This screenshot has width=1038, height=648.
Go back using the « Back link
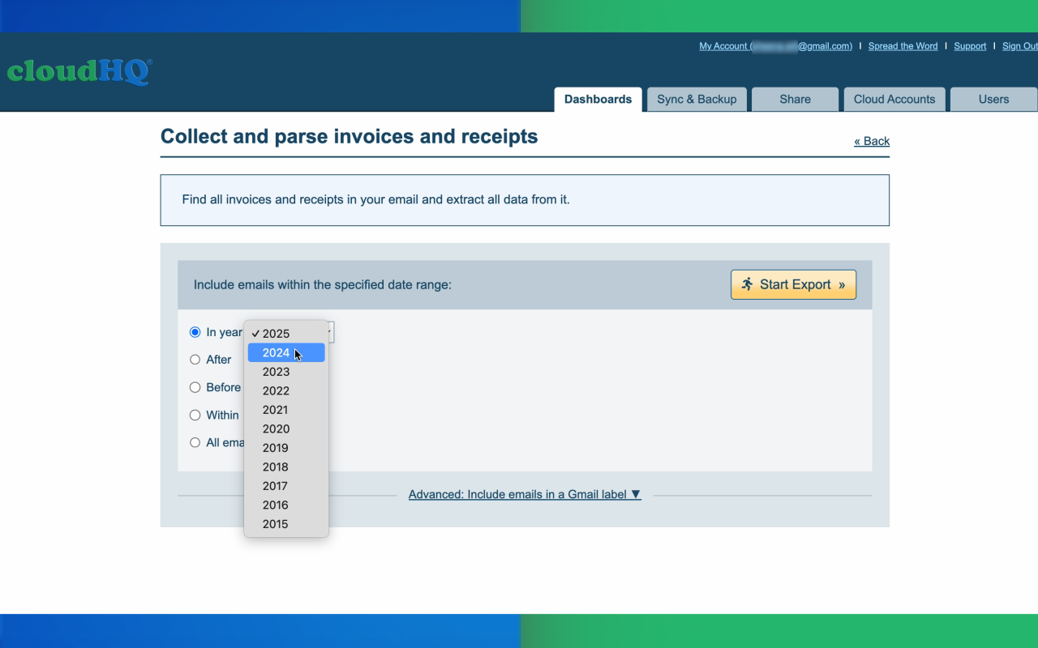(872, 141)
